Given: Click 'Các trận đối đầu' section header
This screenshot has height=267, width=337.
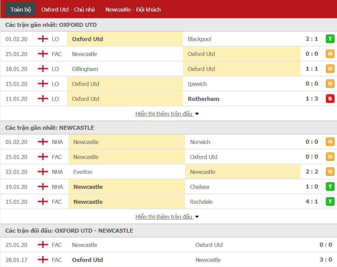Looking at the screenshot, I should coord(69,231).
